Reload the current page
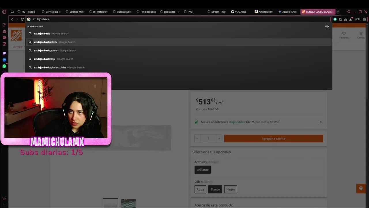The width and height of the screenshot is (369, 208). tap(22, 19)
